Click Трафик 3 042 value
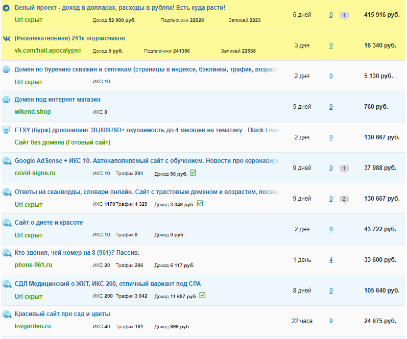The height and width of the screenshot is (339, 407). pos(132,296)
